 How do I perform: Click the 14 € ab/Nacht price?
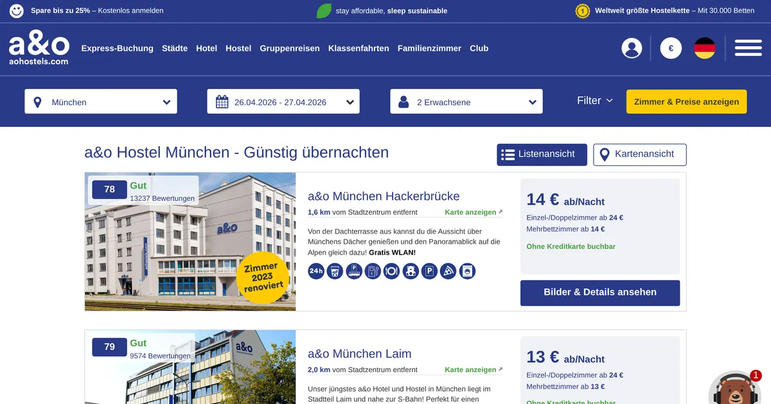[x=565, y=200]
